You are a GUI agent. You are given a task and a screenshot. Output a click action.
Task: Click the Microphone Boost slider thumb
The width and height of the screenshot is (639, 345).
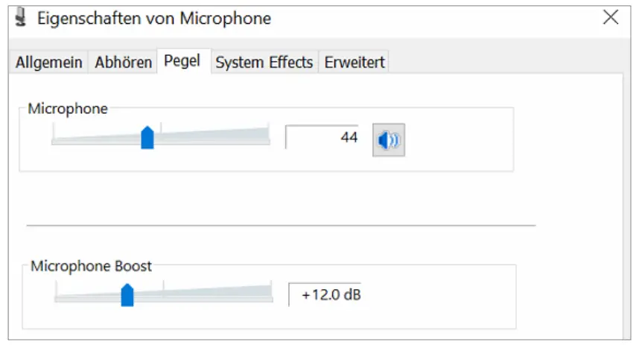point(127,294)
